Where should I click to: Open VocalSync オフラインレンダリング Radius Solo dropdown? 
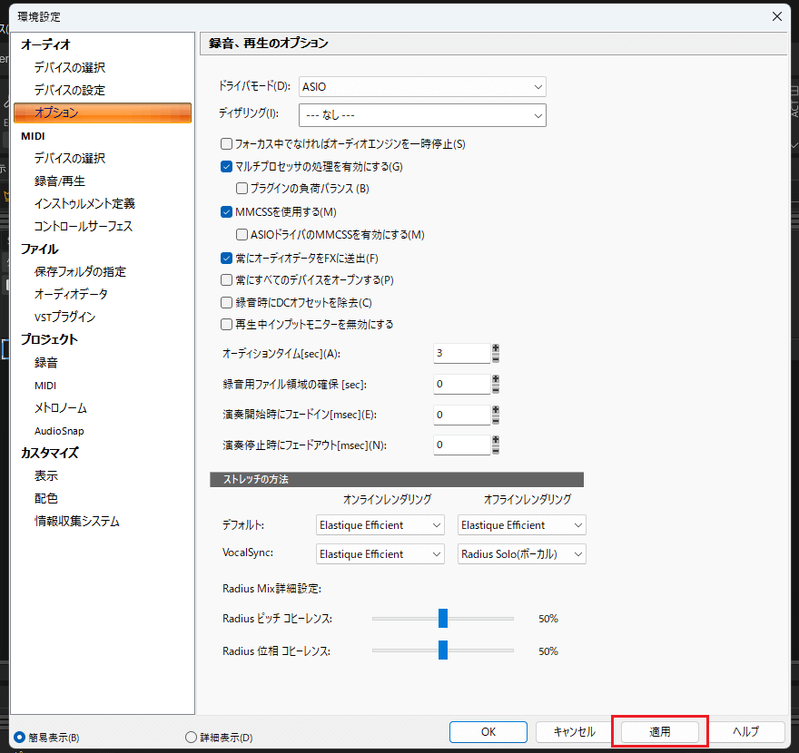[522, 554]
